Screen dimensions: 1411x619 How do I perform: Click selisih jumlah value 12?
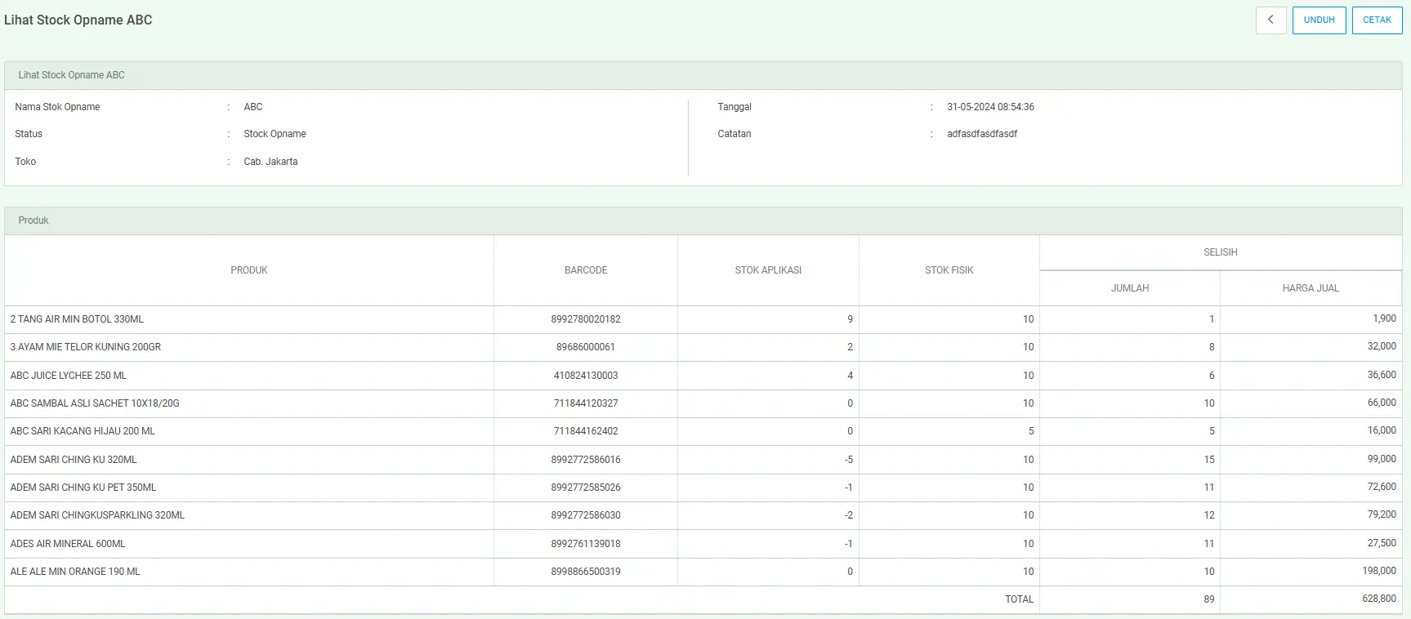[x=1209, y=515]
